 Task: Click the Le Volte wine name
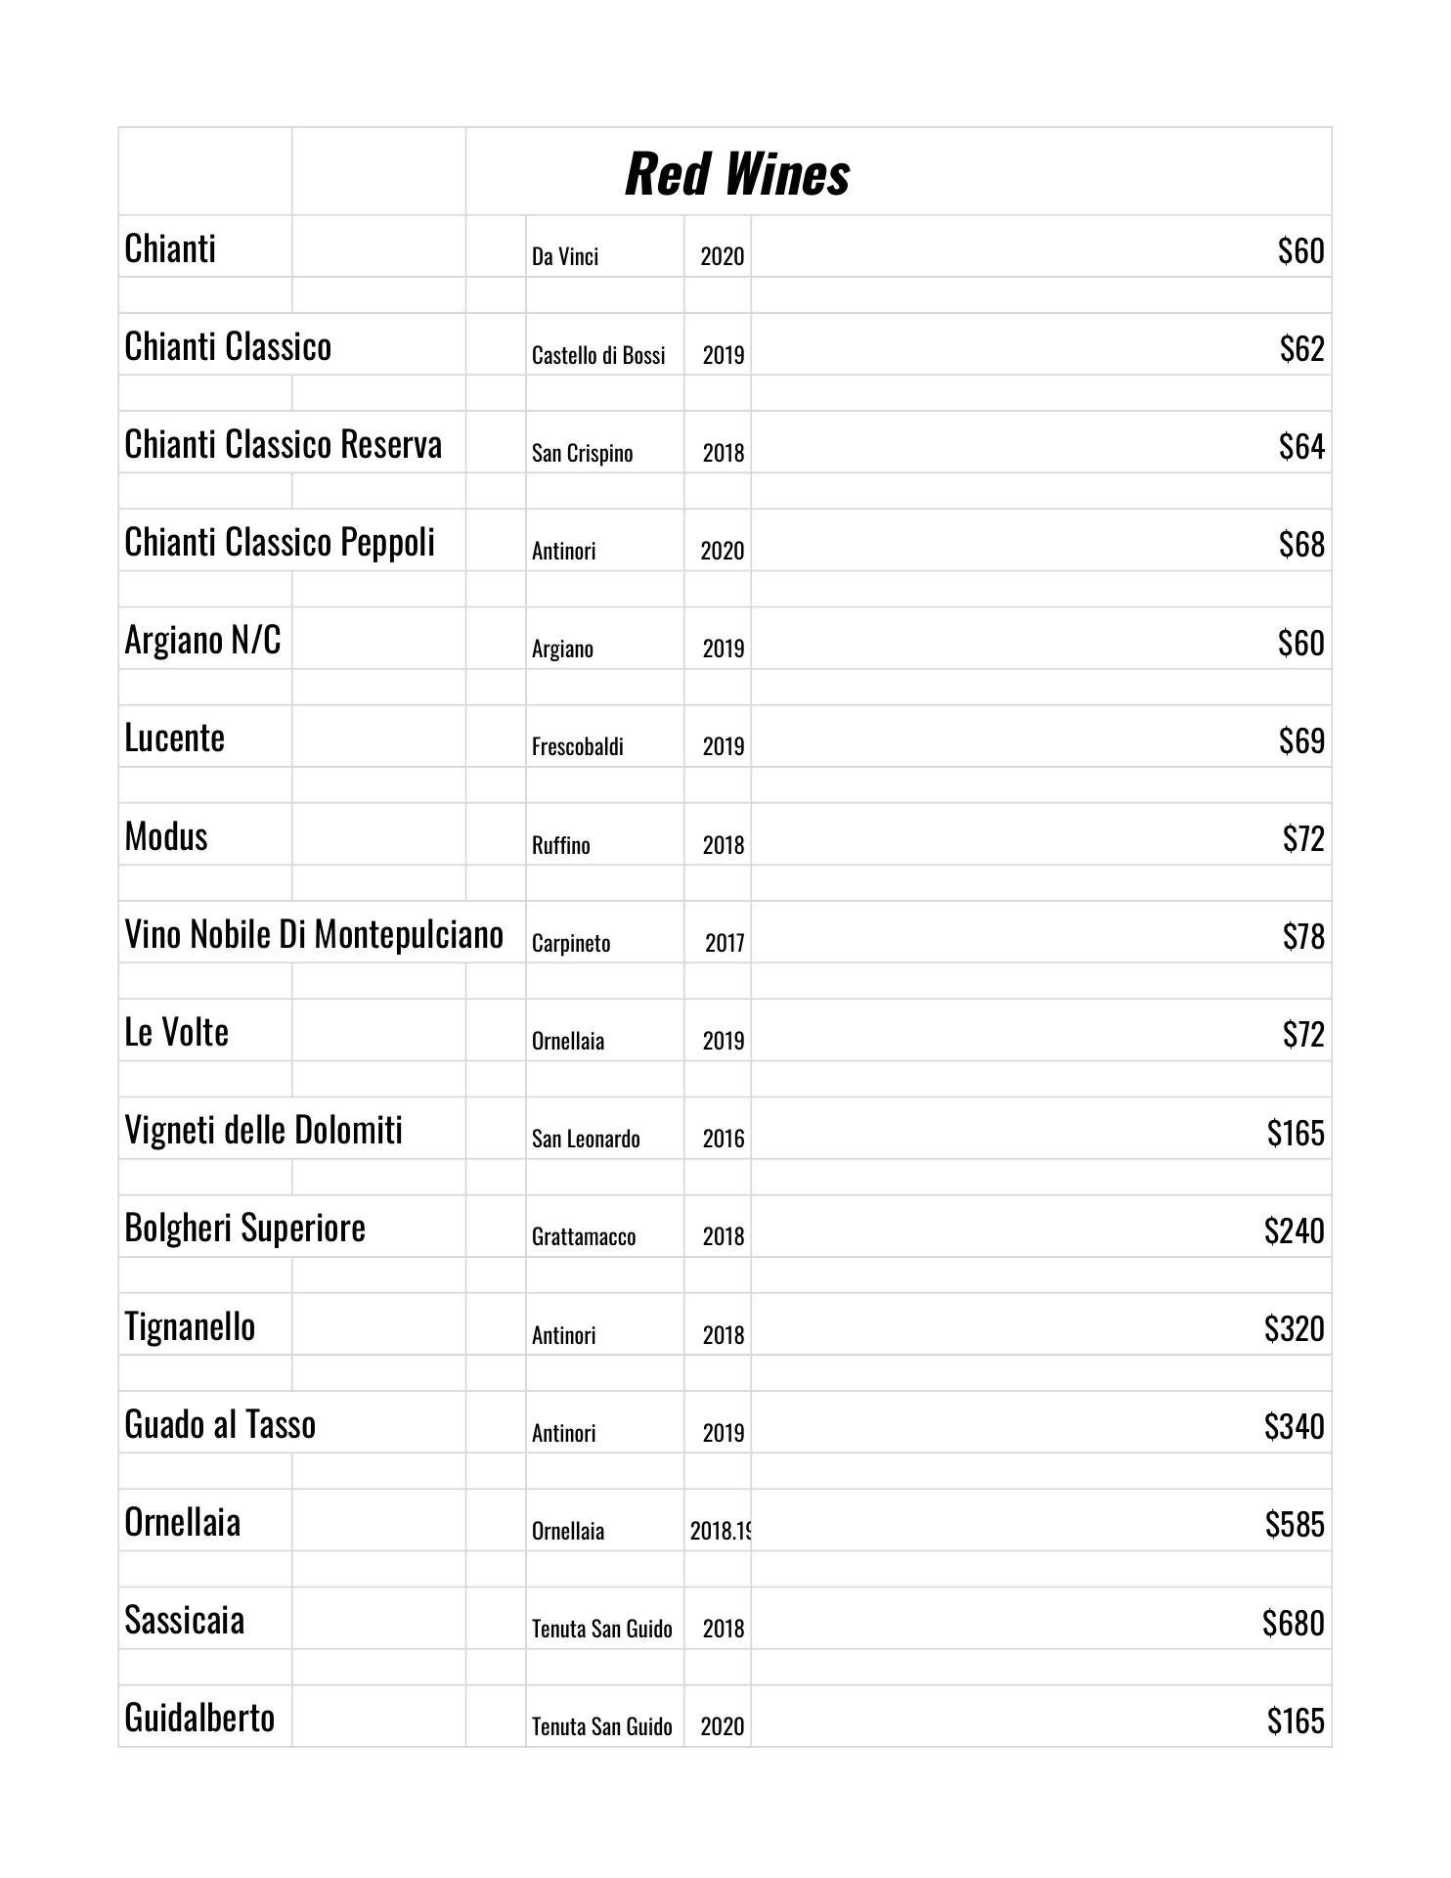click(x=176, y=1032)
